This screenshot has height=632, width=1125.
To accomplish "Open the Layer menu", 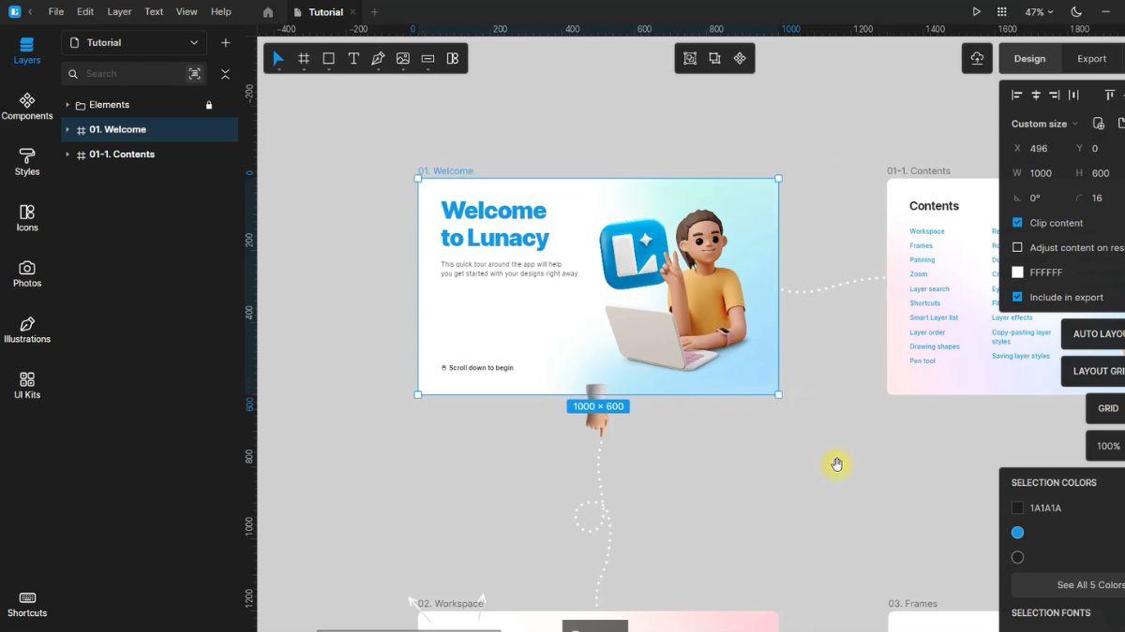I will (119, 12).
